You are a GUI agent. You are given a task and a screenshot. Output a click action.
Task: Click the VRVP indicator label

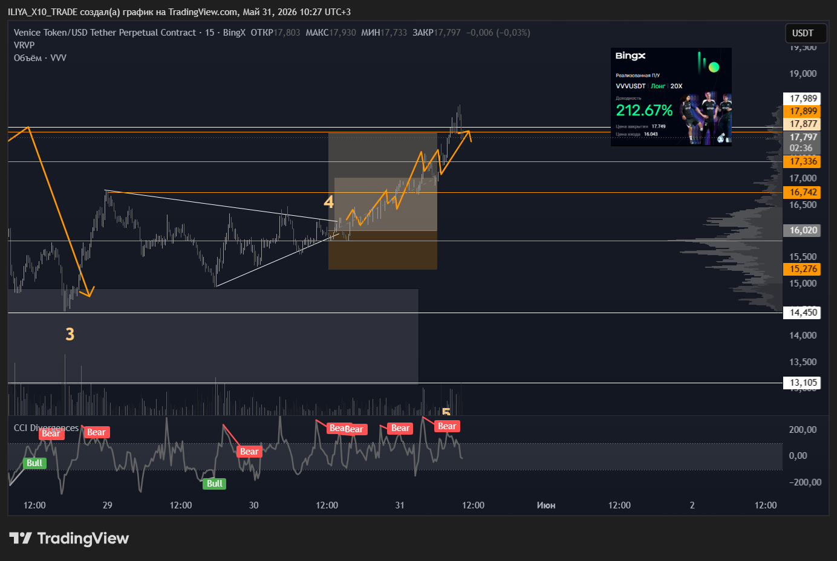24,45
